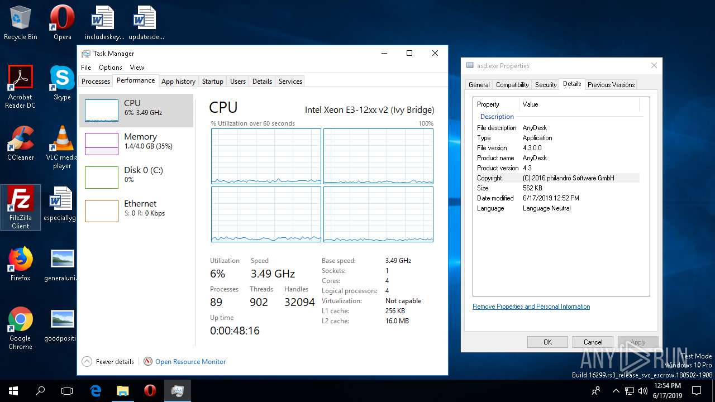Screen dimensions: 715x402
Task: Select the includeskey Word document icon
Action: pyautogui.click(x=103, y=23)
